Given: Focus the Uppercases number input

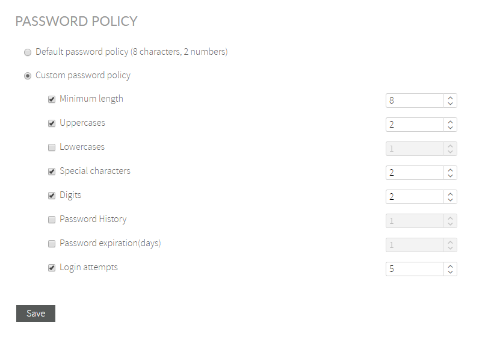Looking at the screenshot, I should tap(415, 125).
